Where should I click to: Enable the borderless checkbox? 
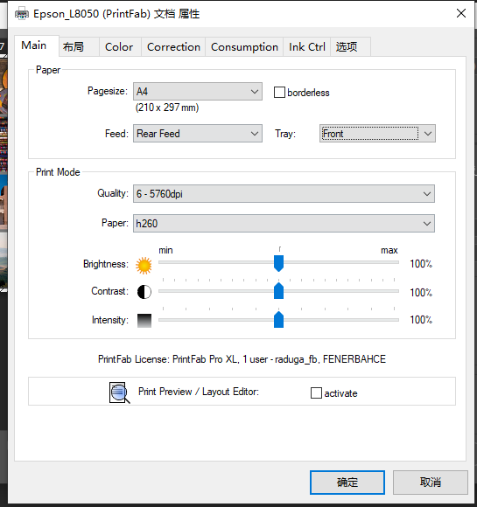tap(279, 92)
